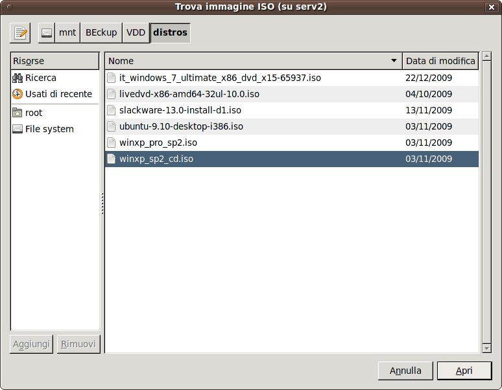Viewport: 502px width, 390px height.
Task: Click the 22/12/2009 date cell
Action: 429,78
